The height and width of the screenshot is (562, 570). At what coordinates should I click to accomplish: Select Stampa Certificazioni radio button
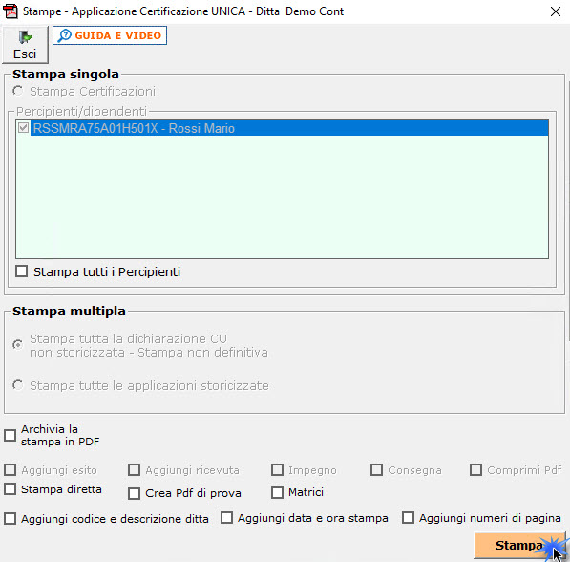(x=17, y=91)
